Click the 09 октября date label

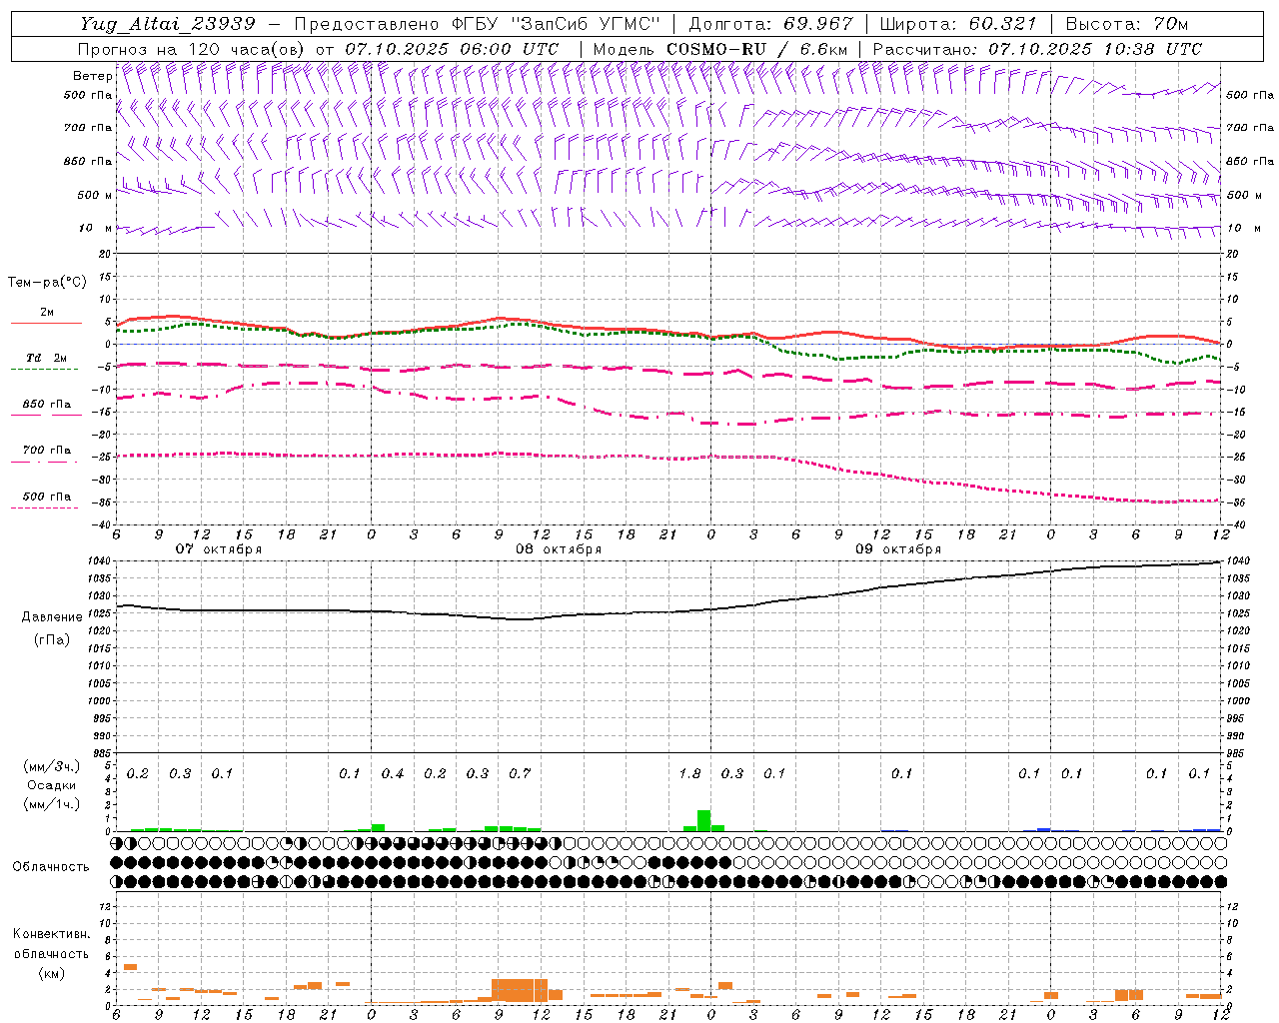pyautogui.click(x=898, y=549)
